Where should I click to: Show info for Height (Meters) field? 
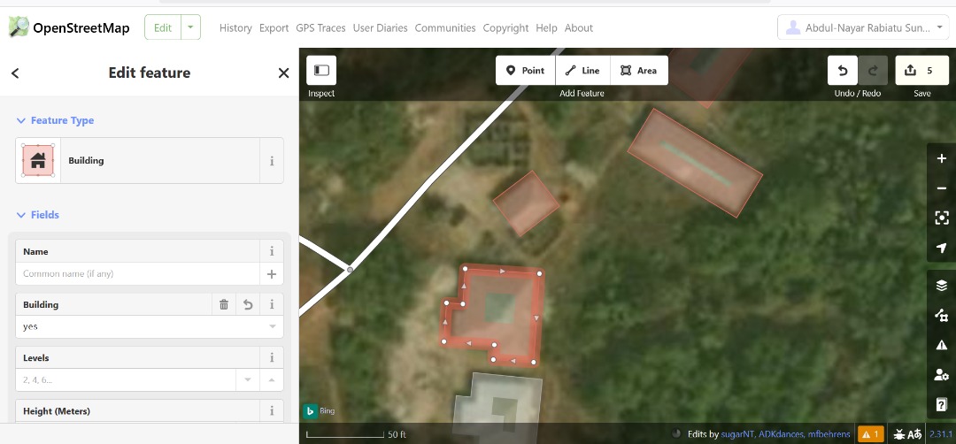272,411
